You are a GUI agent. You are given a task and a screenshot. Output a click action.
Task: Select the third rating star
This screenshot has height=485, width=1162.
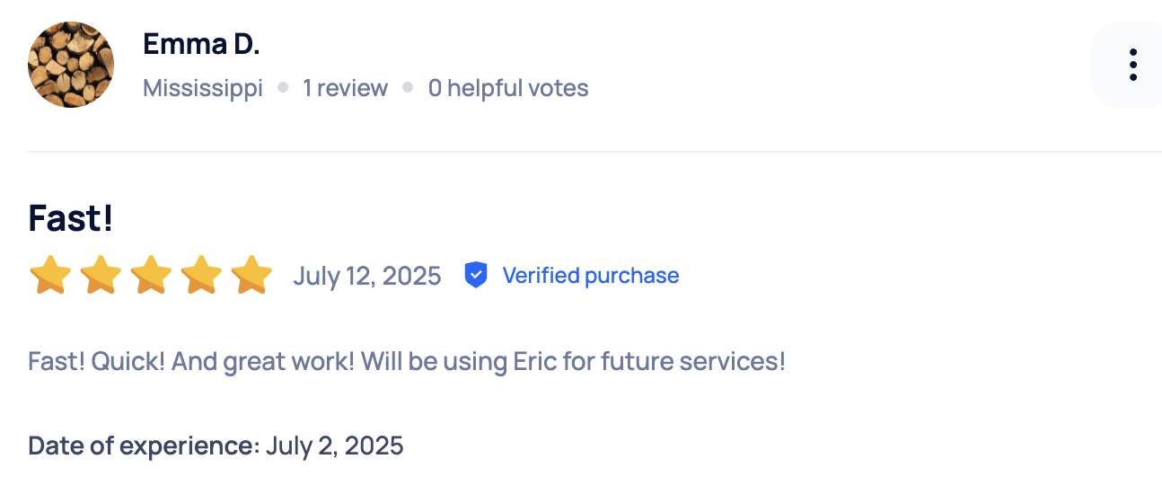click(151, 275)
